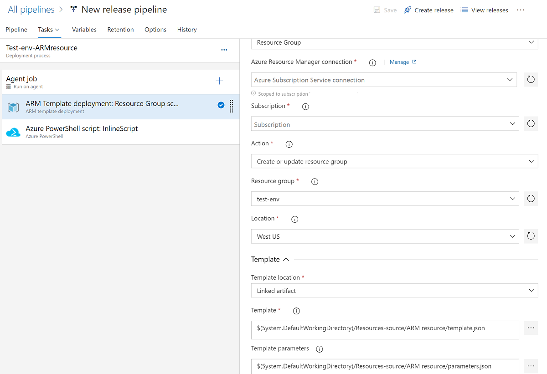
Task: Refresh the Resource group list
Action: pyautogui.click(x=531, y=199)
